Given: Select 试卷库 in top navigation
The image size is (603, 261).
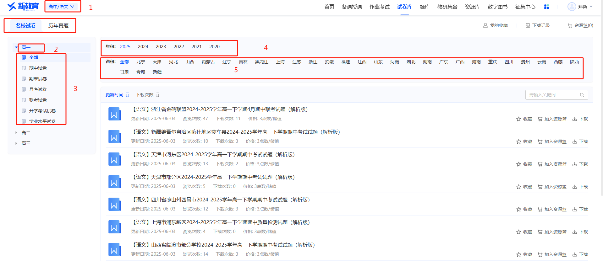Looking at the screenshot, I should tap(404, 7).
